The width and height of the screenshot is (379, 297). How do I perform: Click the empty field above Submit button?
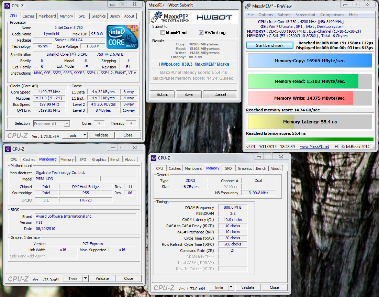(193, 86)
